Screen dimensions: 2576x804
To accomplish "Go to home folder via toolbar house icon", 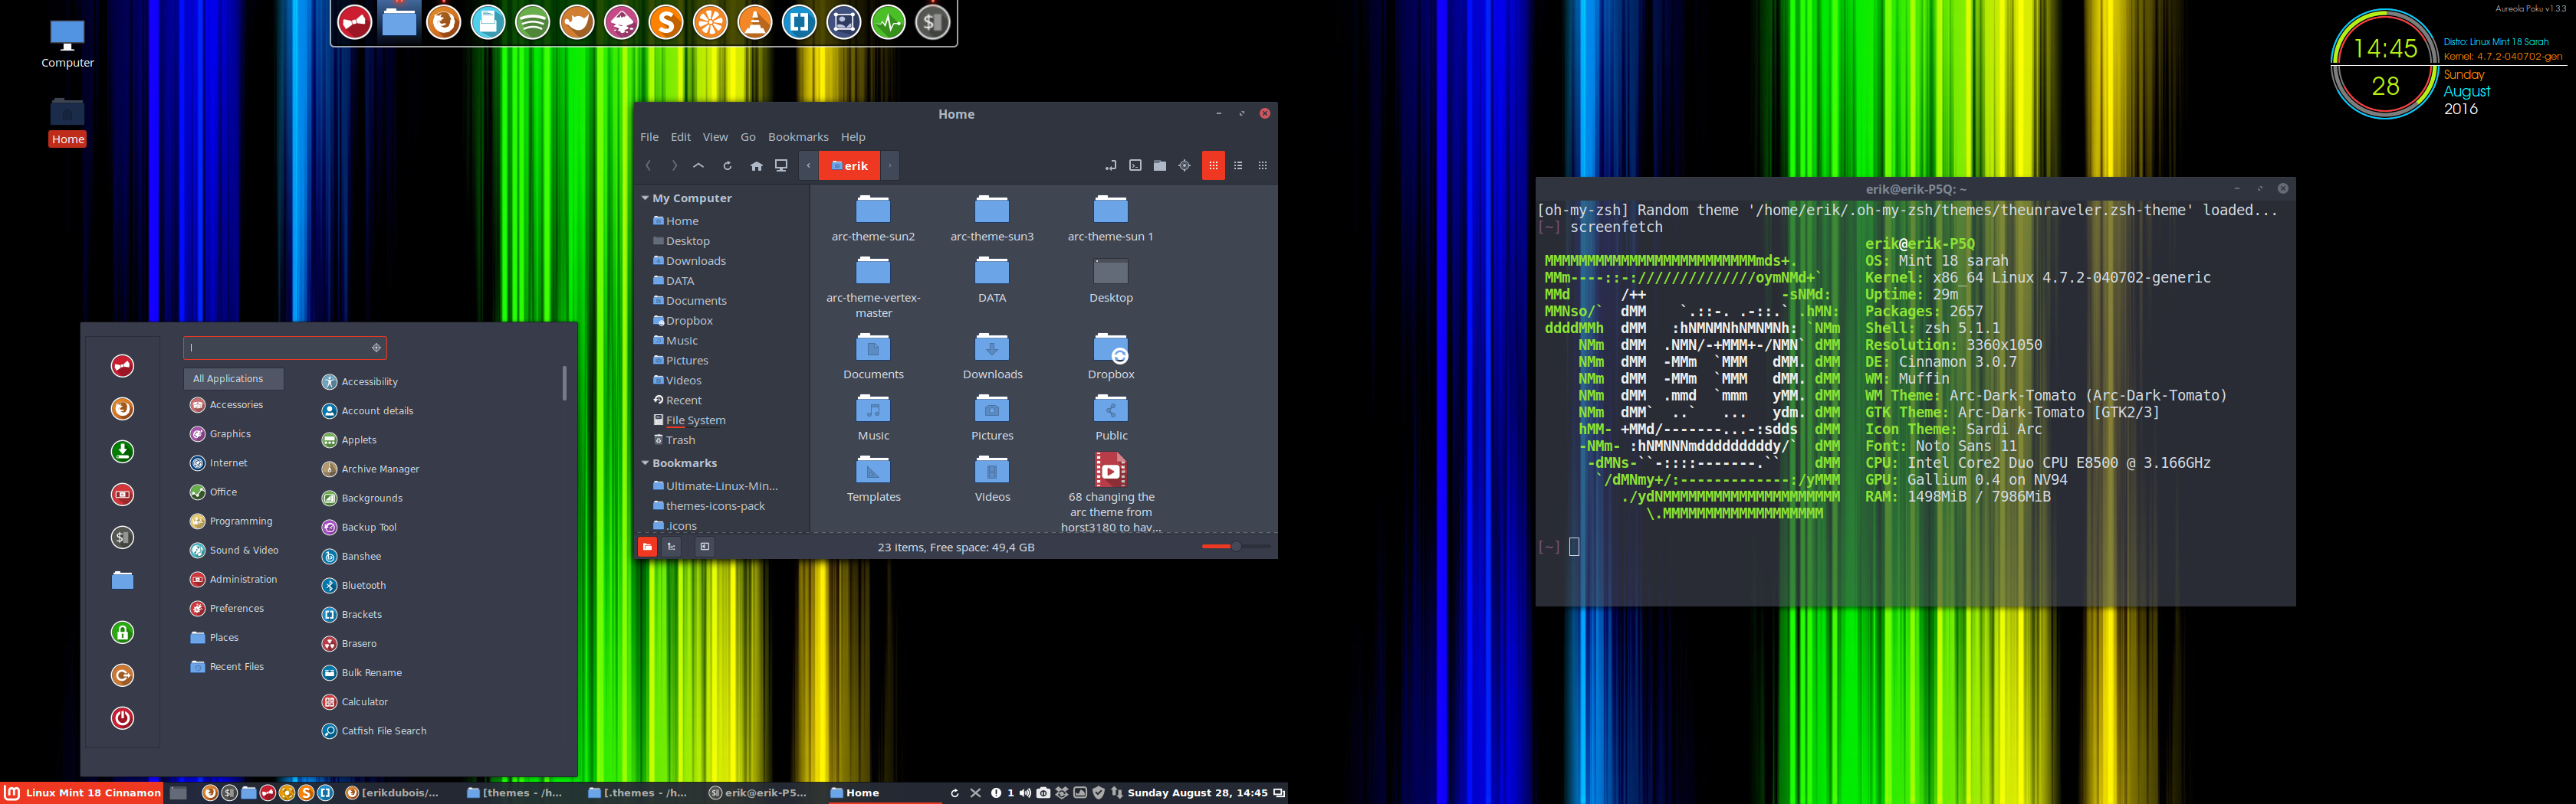I will pyautogui.click(x=756, y=166).
